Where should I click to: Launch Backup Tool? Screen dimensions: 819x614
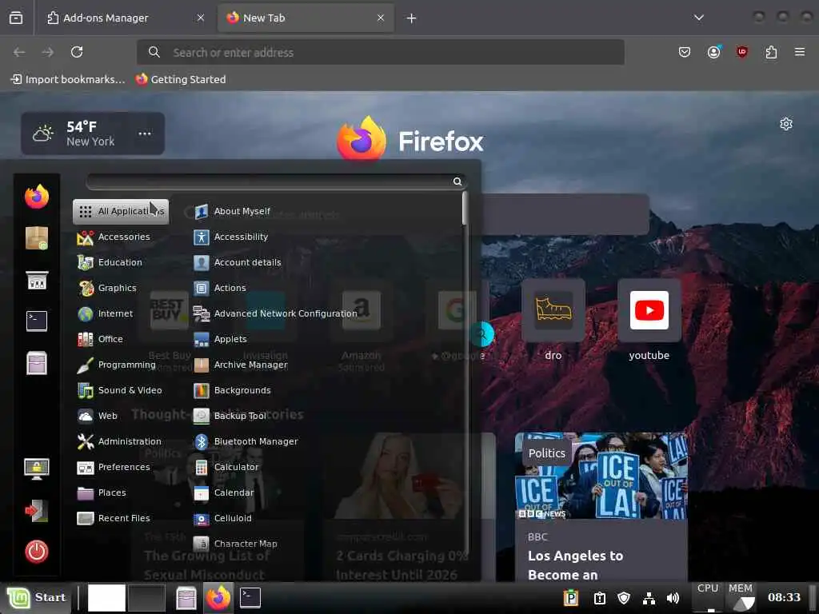[325, 416]
